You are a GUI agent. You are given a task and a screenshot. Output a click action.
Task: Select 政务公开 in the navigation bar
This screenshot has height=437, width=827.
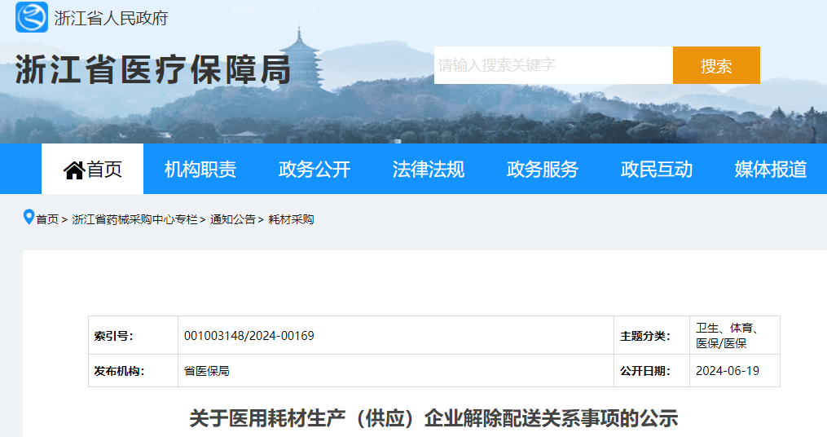tap(315, 170)
